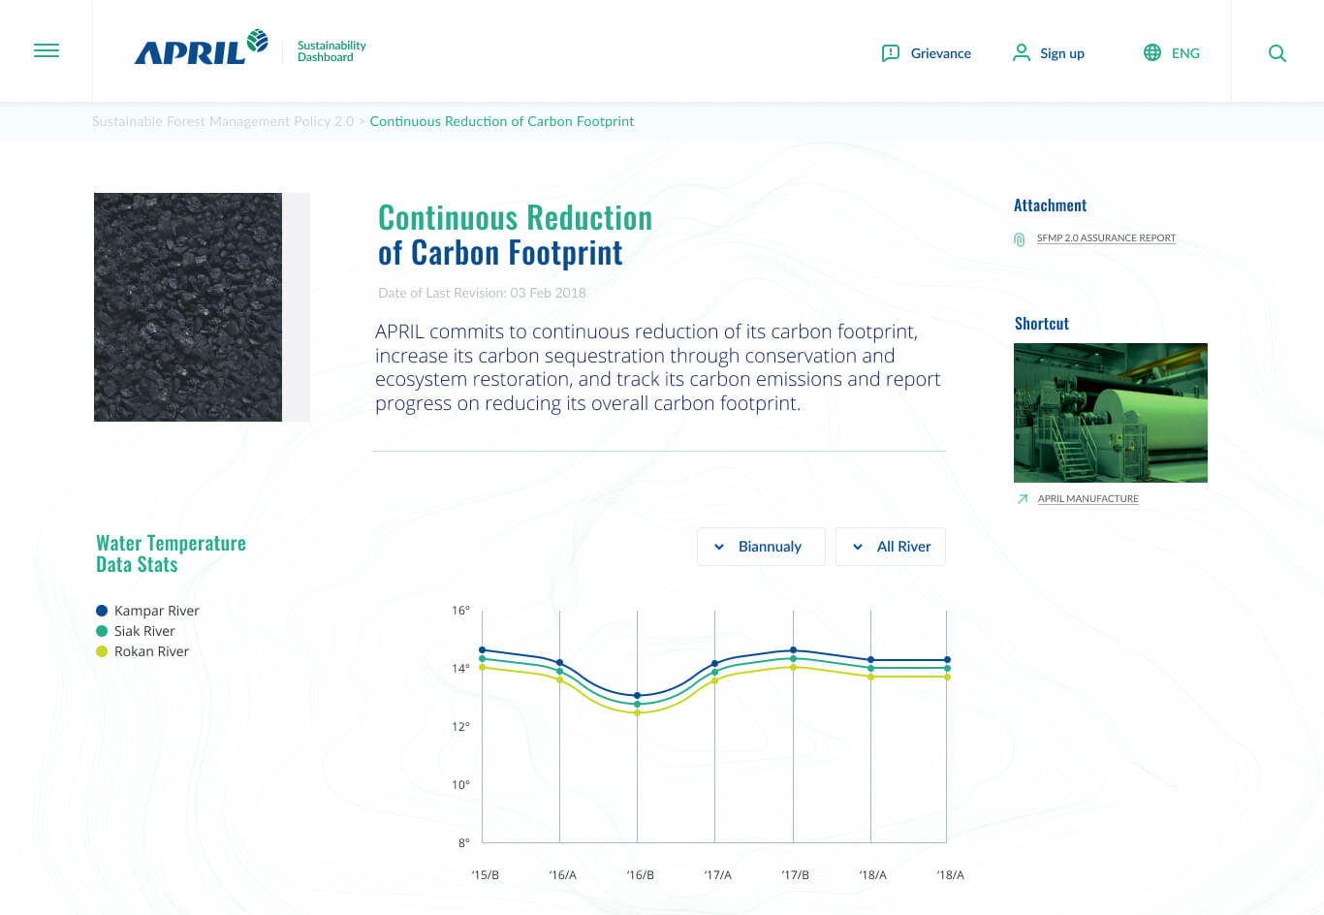Follow the April Manufacture link

tap(1088, 499)
